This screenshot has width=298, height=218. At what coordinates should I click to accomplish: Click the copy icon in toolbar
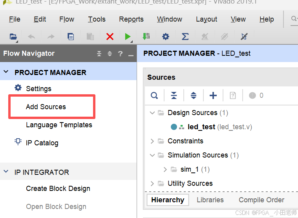pyautogui.click(x=71, y=37)
